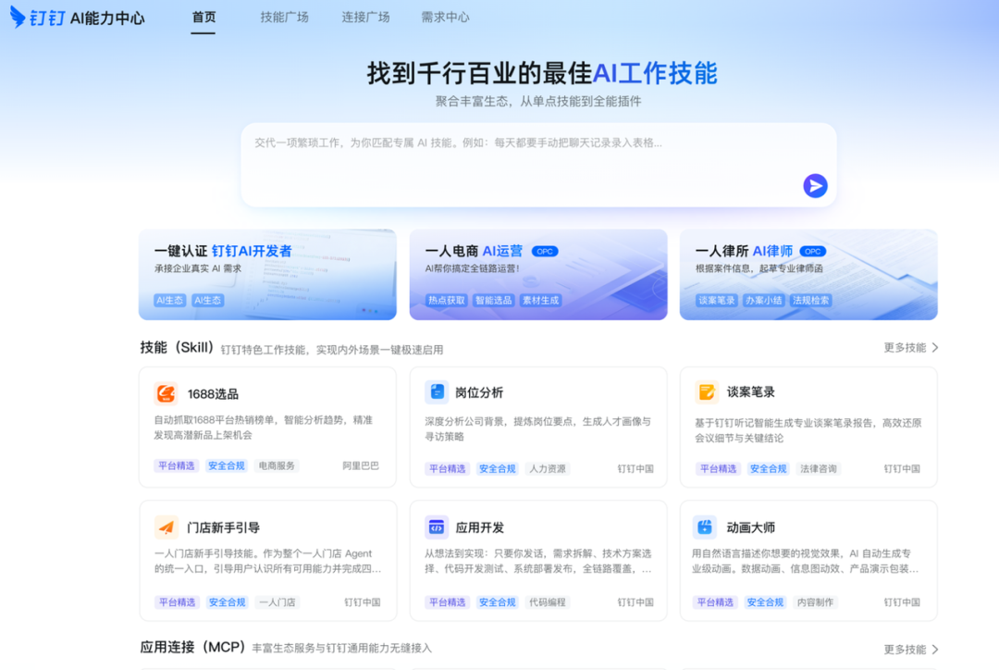The image size is (999, 670).
Task: Open the 应用开发 code icon
Action: point(436,527)
